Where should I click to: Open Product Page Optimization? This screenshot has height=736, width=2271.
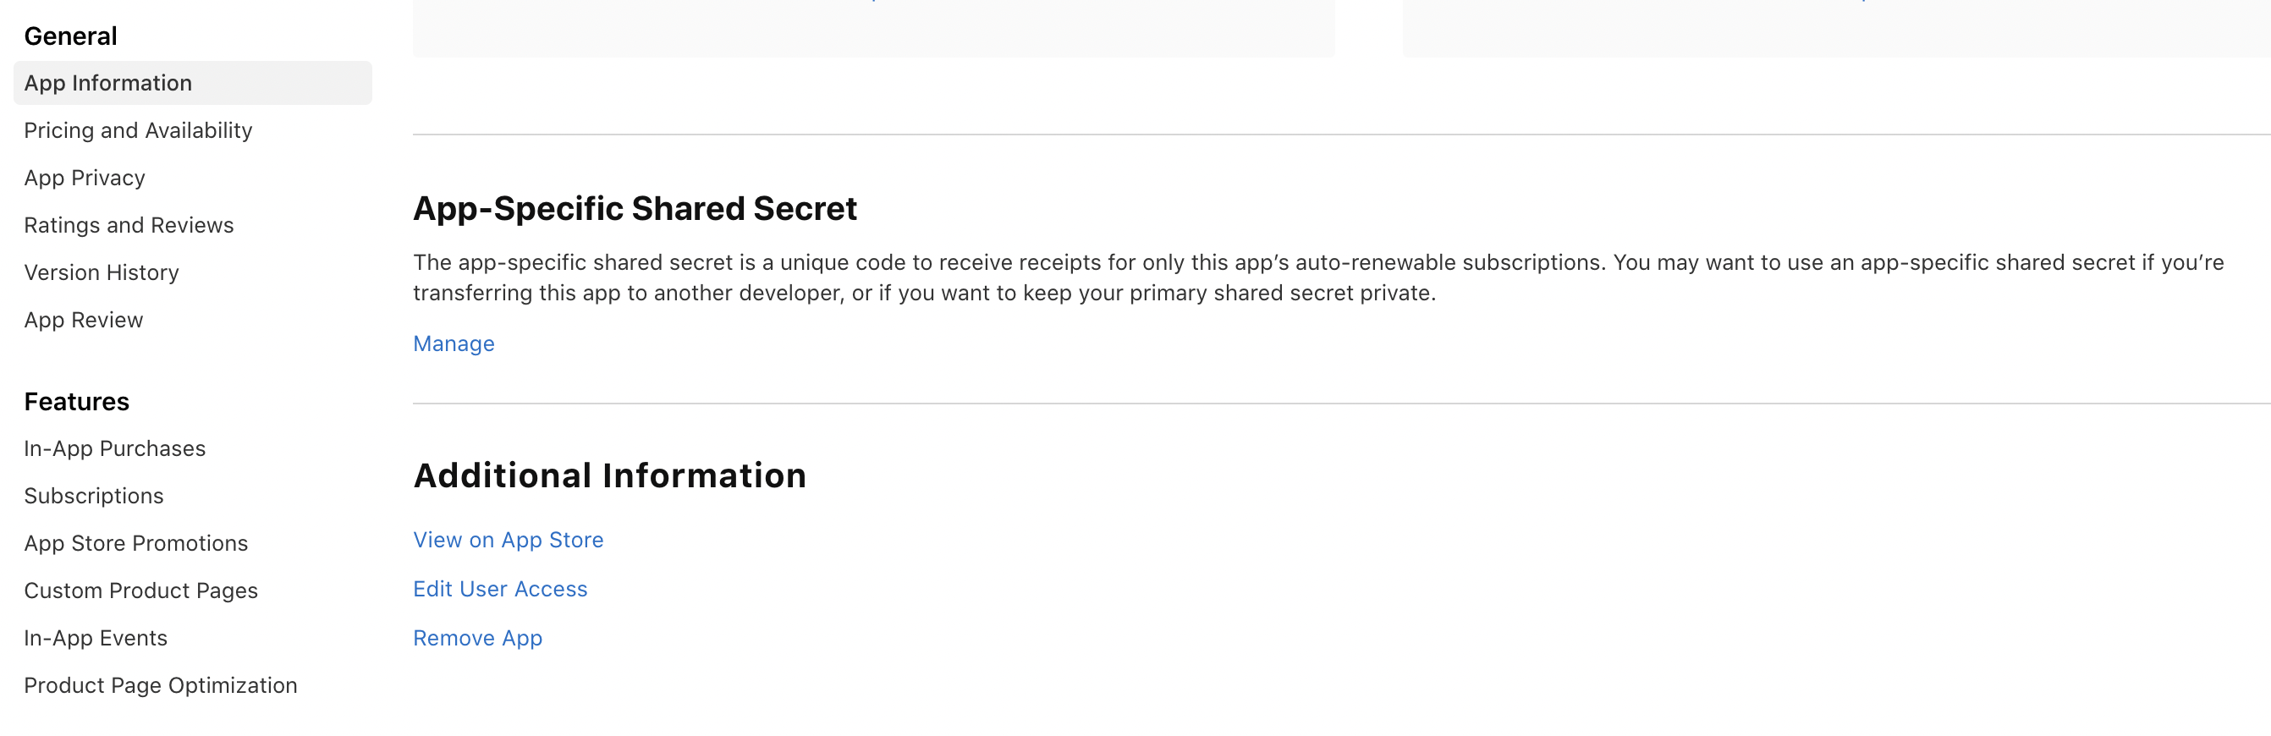tap(161, 685)
